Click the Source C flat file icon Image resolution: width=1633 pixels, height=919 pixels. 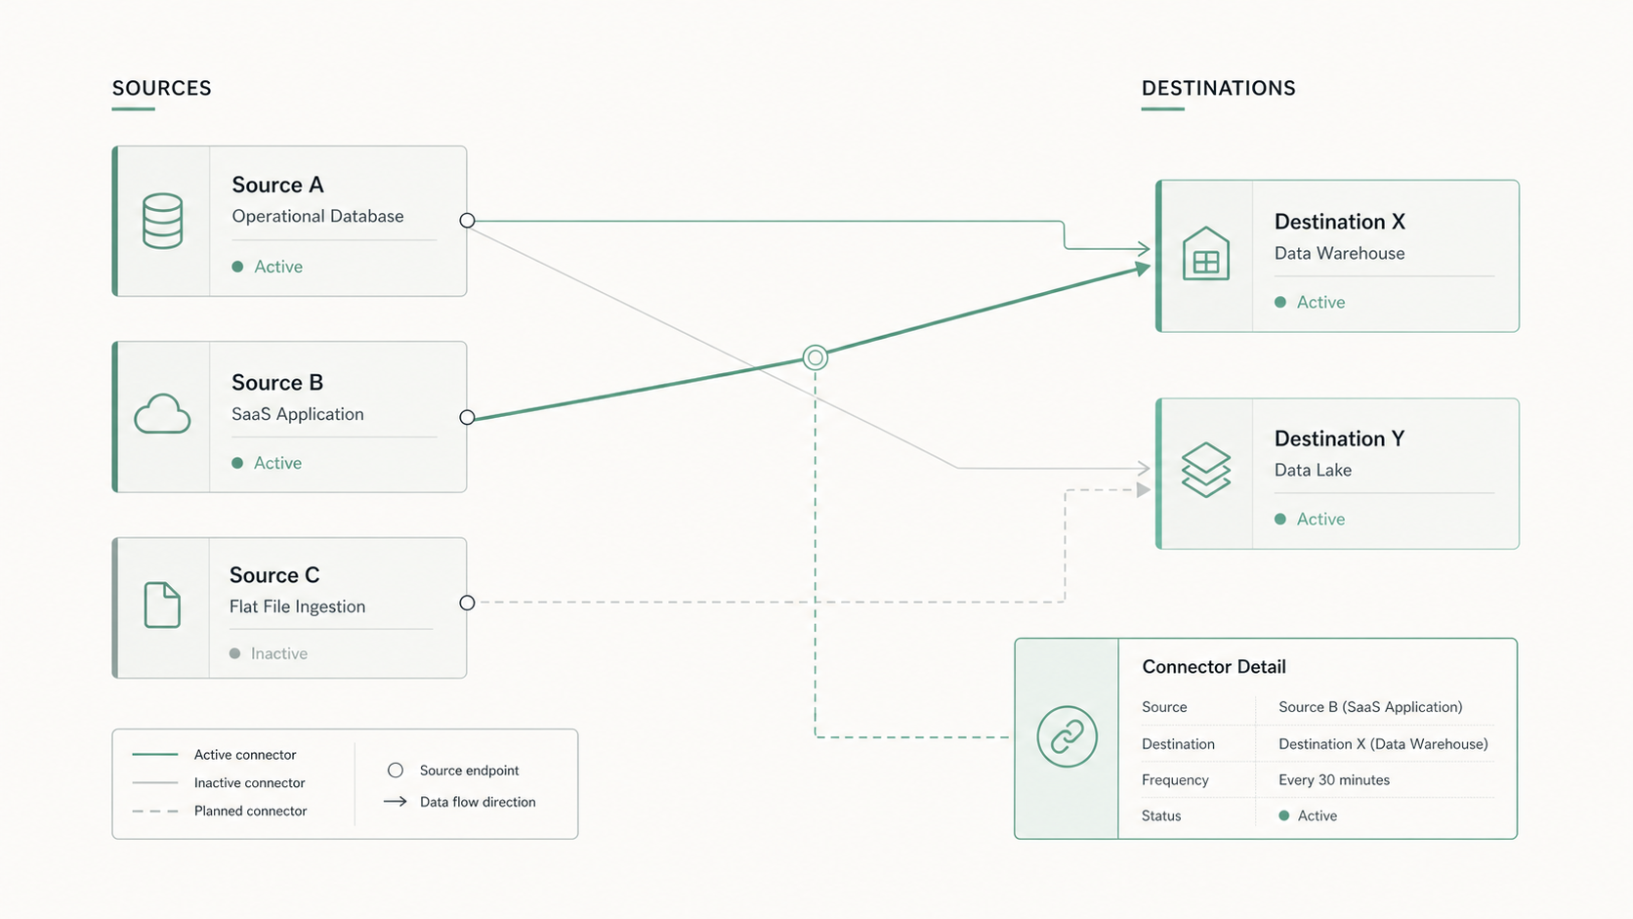(x=162, y=605)
